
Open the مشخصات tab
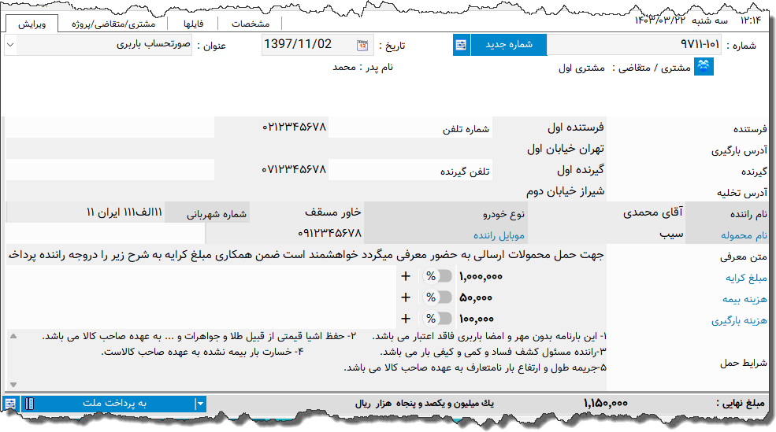tap(251, 24)
